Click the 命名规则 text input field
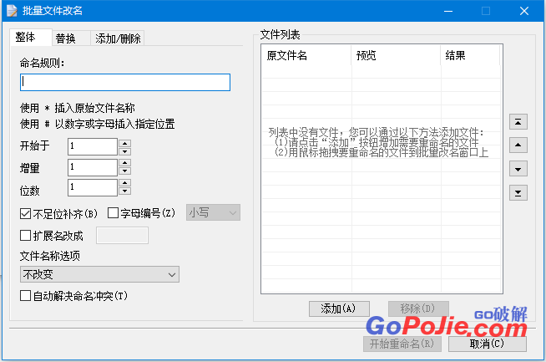This screenshot has height=362, width=546. (x=124, y=82)
